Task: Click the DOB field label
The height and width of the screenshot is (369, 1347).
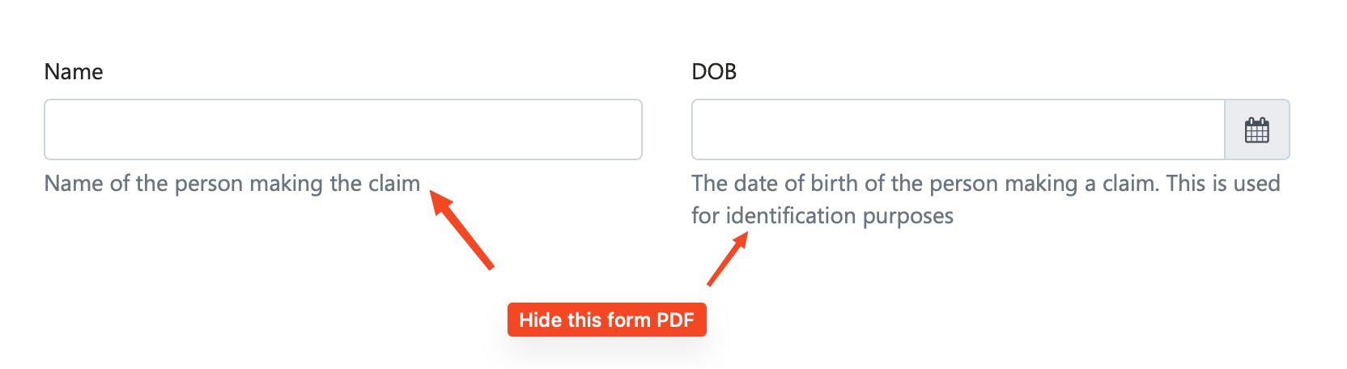Action: pyautogui.click(x=714, y=72)
